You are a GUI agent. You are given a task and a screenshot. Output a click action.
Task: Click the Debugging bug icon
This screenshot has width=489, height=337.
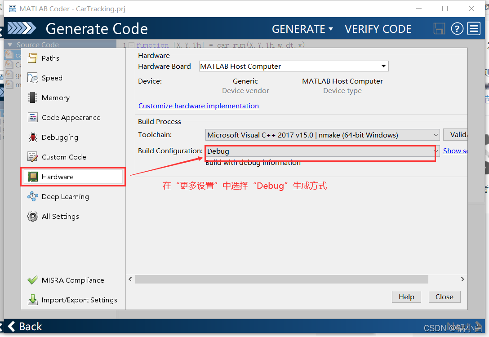[x=32, y=137]
